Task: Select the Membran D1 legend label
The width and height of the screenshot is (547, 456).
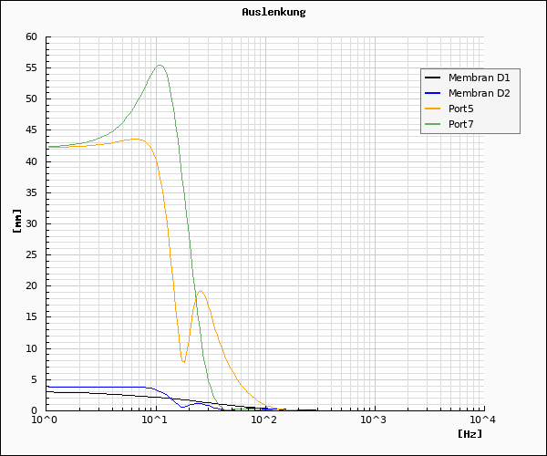Action: [479, 78]
